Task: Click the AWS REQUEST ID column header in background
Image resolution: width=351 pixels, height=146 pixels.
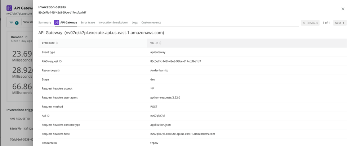Action: (x=20, y=119)
